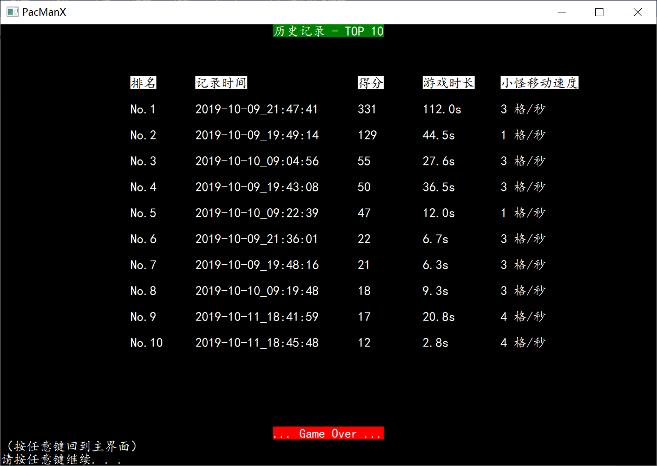
Task: Click timestamp 2019-10-11_18:45:48
Action: tap(257, 343)
